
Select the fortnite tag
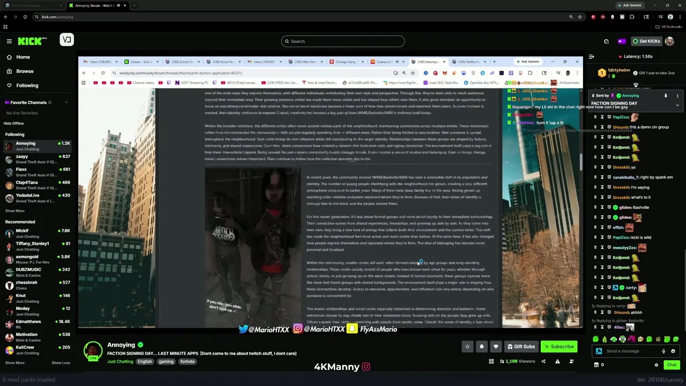tap(188, 362)
